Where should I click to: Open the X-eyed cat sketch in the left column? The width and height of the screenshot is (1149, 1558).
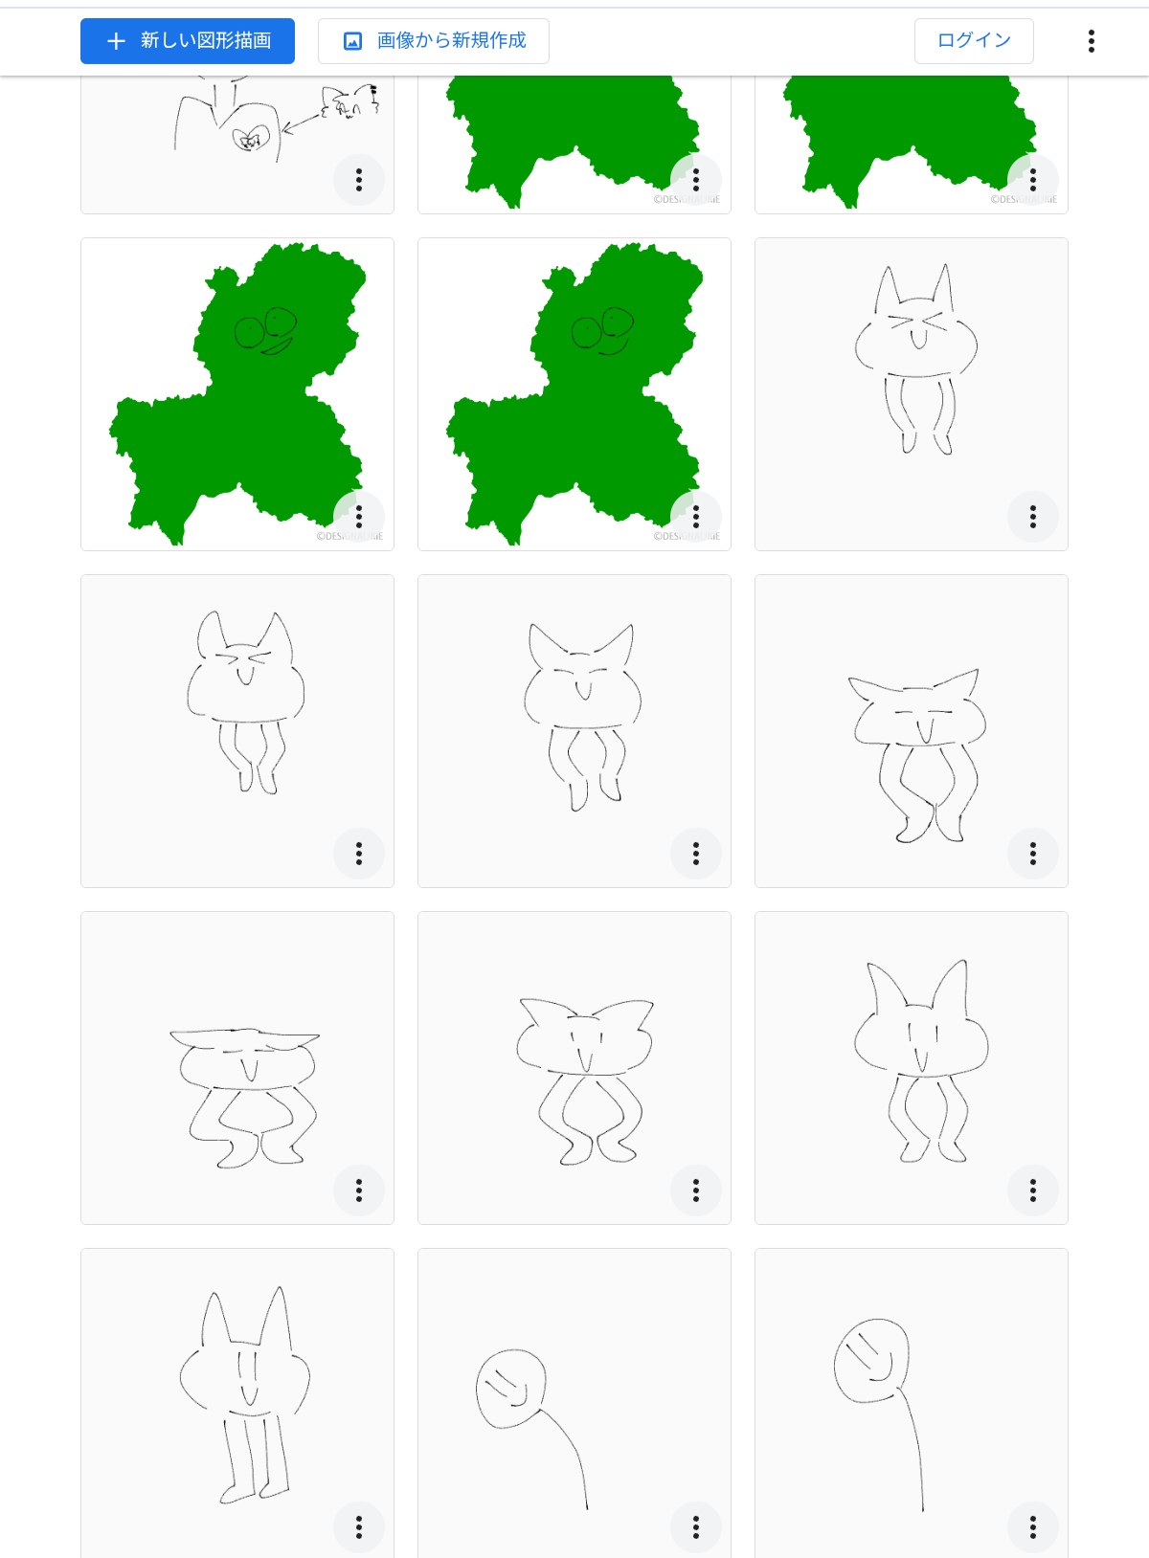click(237, 731)
